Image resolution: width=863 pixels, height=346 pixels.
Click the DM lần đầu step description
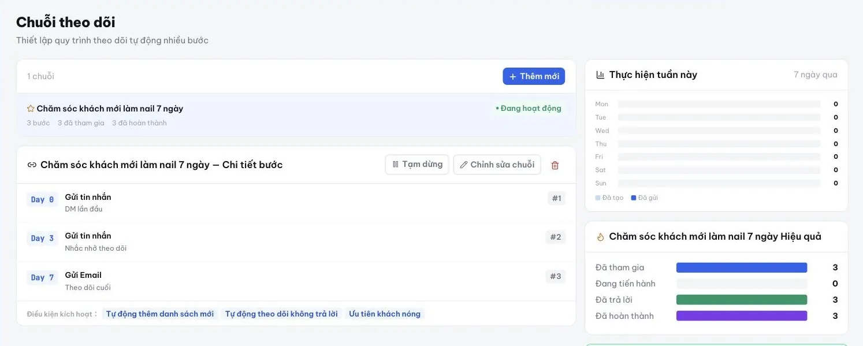pyautogui.click(x=84, y=209)
